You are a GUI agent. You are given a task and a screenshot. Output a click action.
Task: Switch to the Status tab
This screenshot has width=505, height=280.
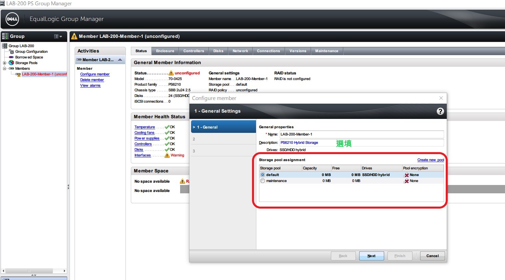click(x=141, y=51)
